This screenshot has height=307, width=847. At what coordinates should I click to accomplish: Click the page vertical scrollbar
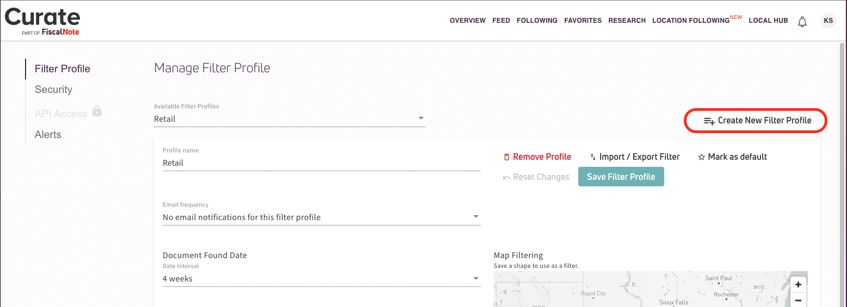[843, 174]
